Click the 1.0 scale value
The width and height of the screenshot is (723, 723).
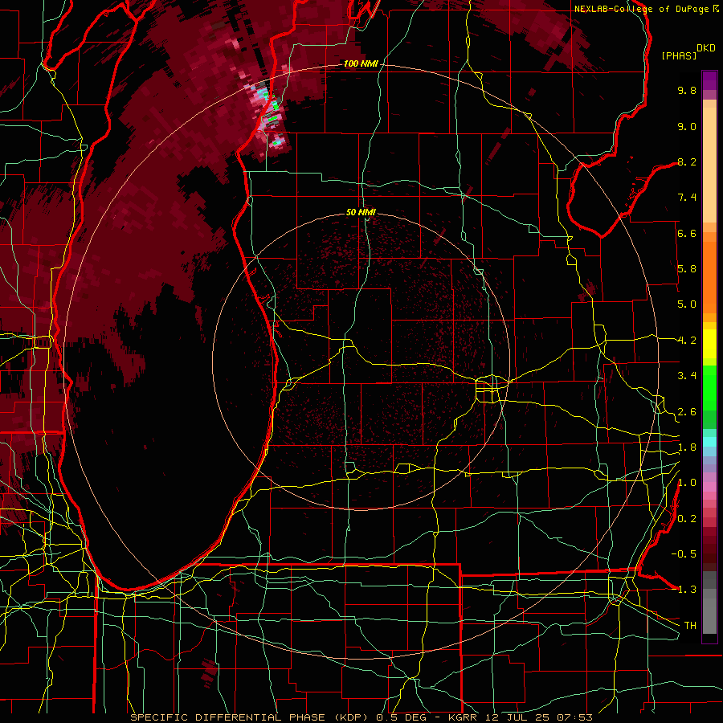pyautogui.click(x=687, y=483)
